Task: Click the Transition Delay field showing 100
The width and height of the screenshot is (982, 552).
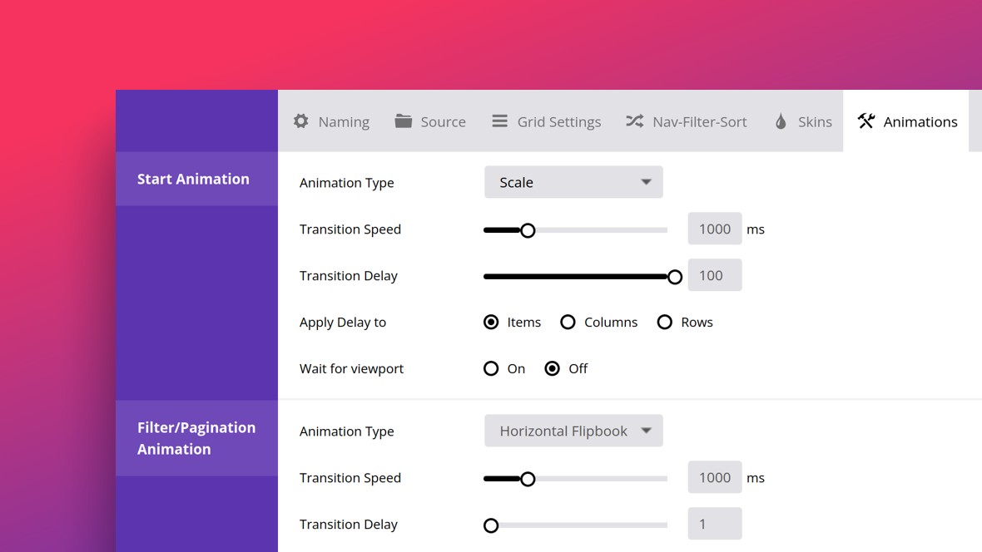Action: pos(715,274)
